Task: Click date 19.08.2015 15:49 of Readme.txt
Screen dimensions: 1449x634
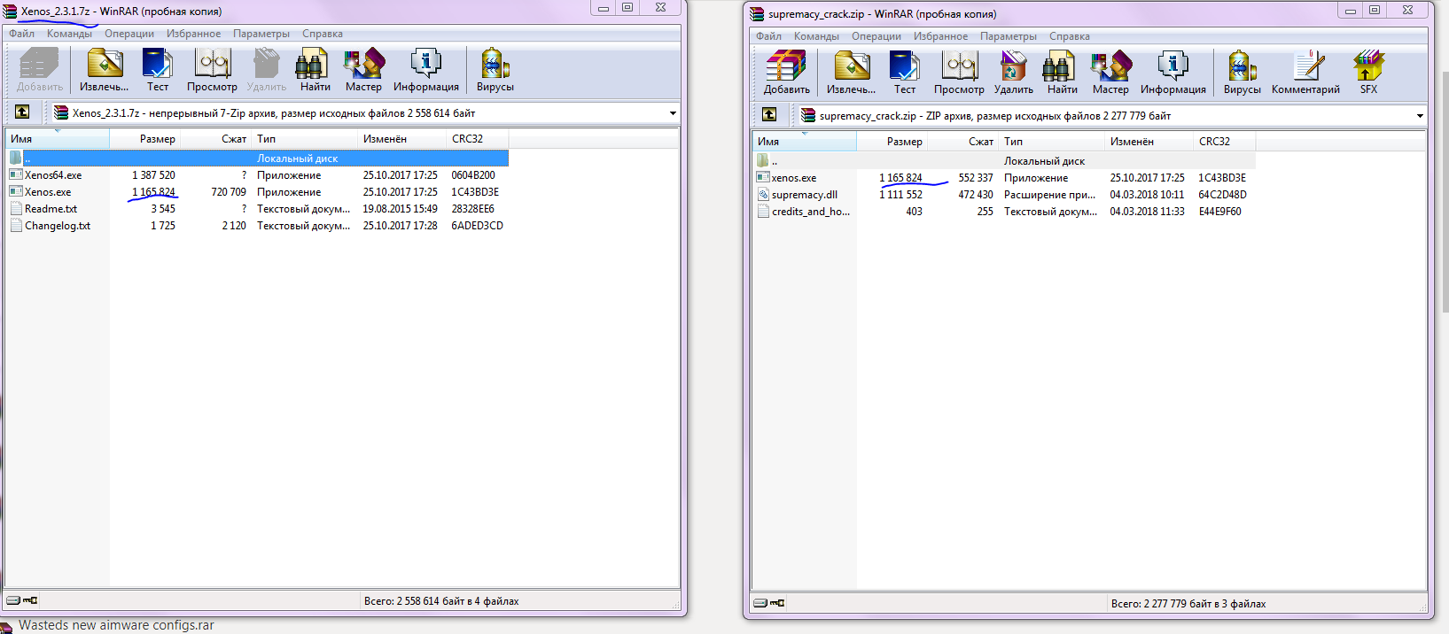Action: click(x=400, y=209)
